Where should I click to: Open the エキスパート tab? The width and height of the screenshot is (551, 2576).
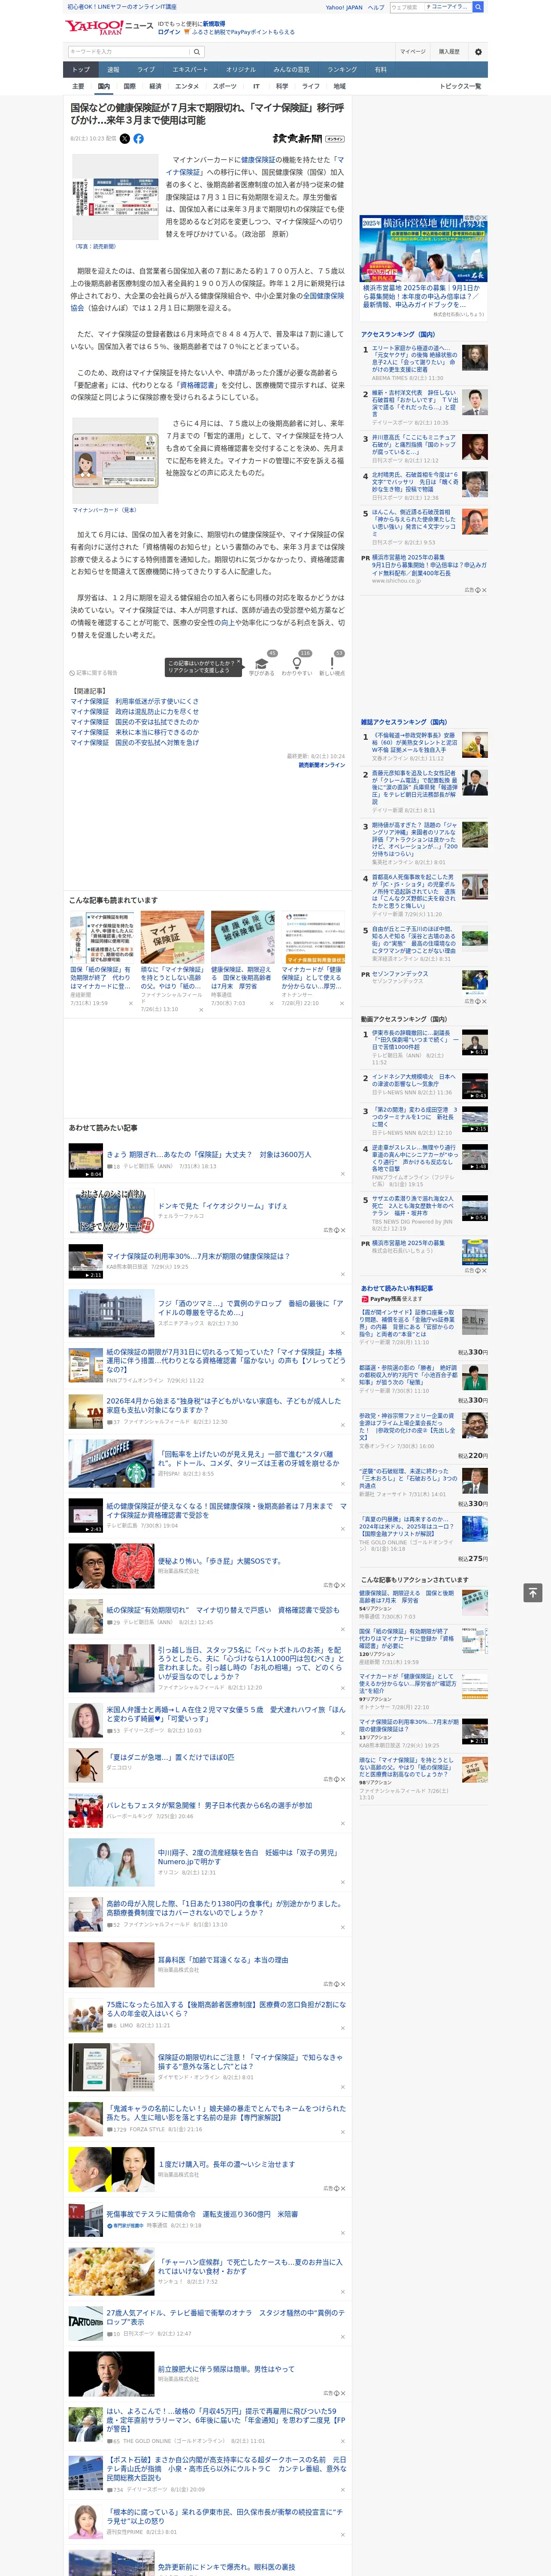click(x=190, y=70)
